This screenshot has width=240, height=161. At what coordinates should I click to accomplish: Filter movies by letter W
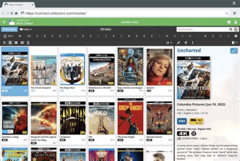click(205, 36)
